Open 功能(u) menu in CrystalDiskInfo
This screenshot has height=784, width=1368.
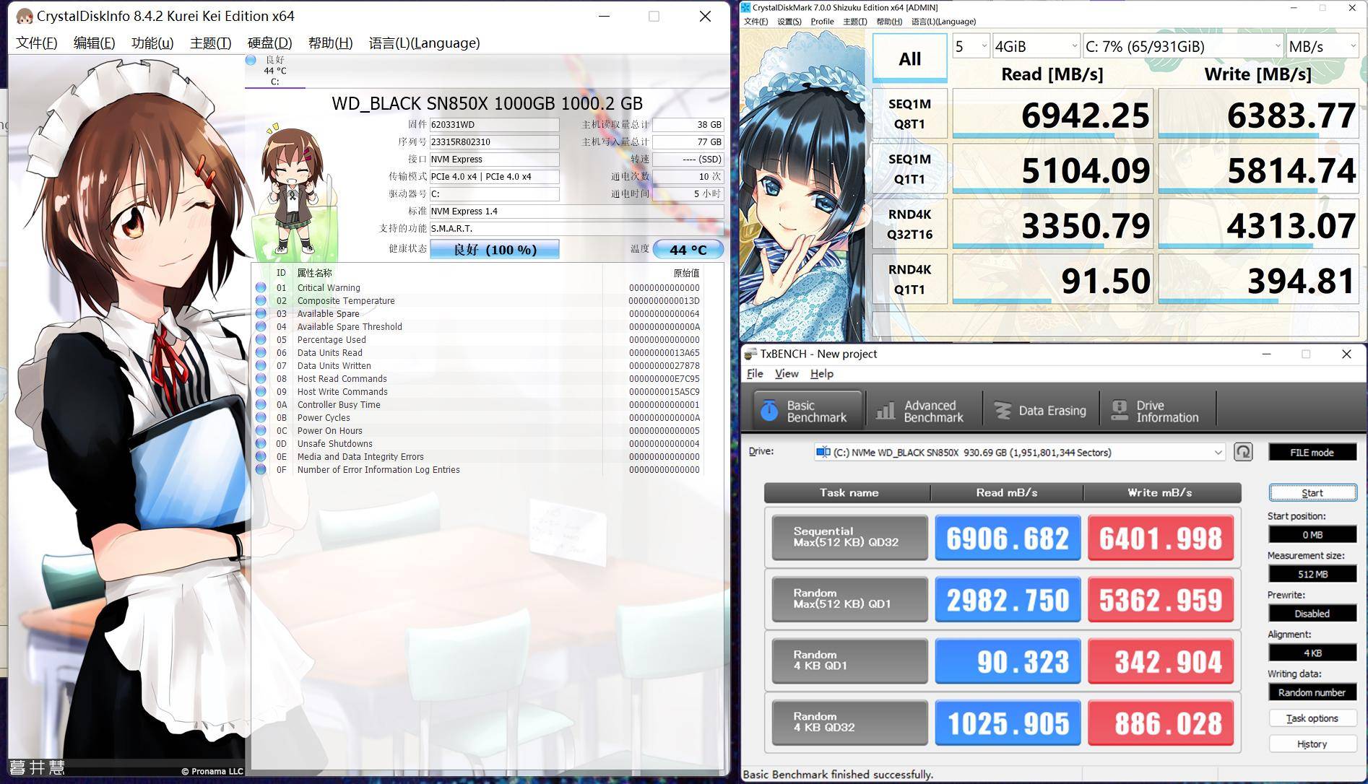coord(152,43)
